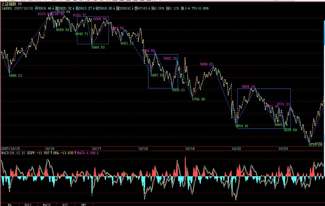Open the BOLL indicator tab

point(28,204)
